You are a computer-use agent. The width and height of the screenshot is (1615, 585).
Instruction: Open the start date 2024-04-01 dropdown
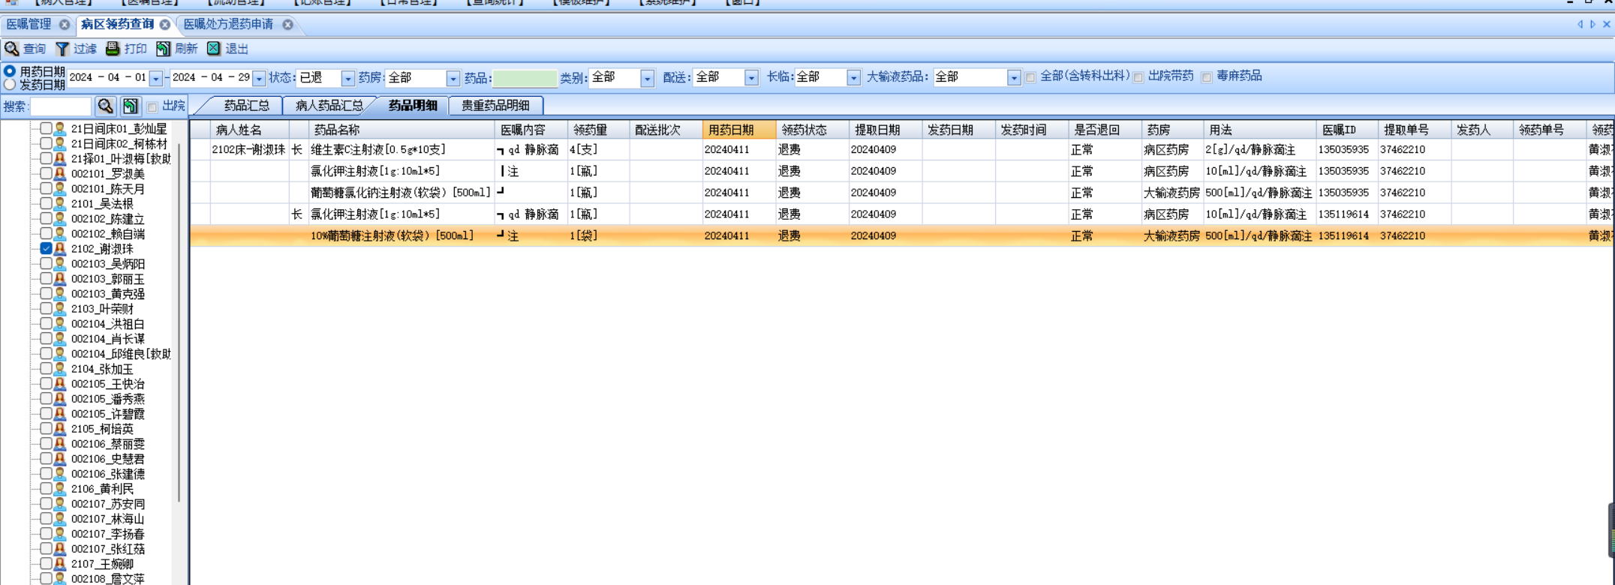coord(155,78)
